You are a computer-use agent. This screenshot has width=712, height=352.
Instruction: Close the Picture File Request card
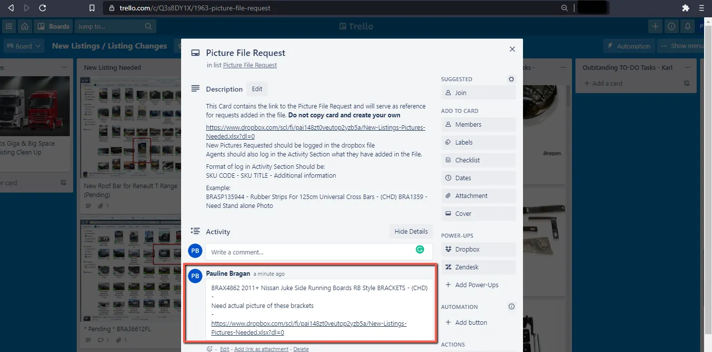pos(512,49)
